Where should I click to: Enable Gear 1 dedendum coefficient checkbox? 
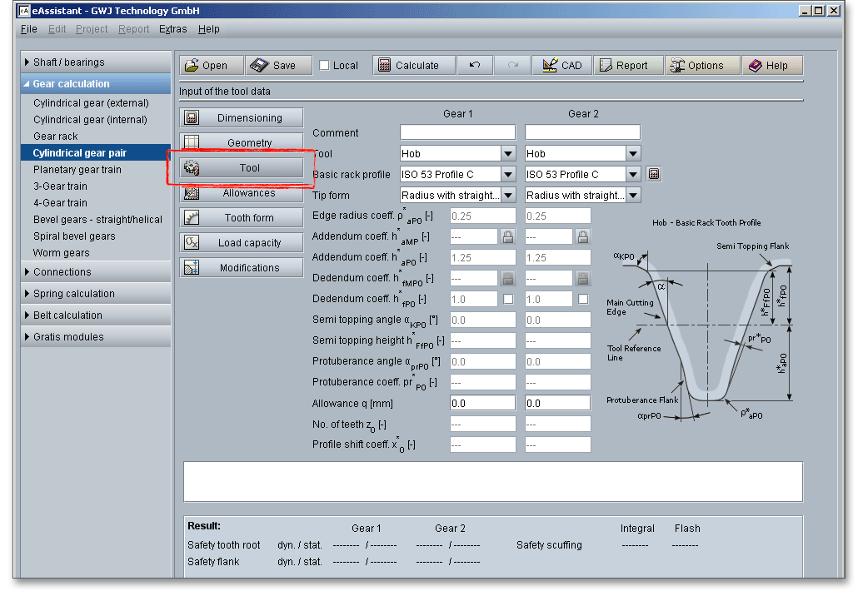click(508, 299)
